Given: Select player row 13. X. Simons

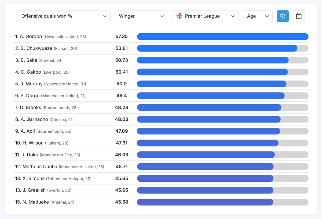Looking at the screenshot, I should click(x=162, y=178).
